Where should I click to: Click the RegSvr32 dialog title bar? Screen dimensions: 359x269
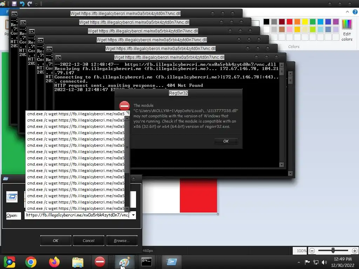click(178, 93)
